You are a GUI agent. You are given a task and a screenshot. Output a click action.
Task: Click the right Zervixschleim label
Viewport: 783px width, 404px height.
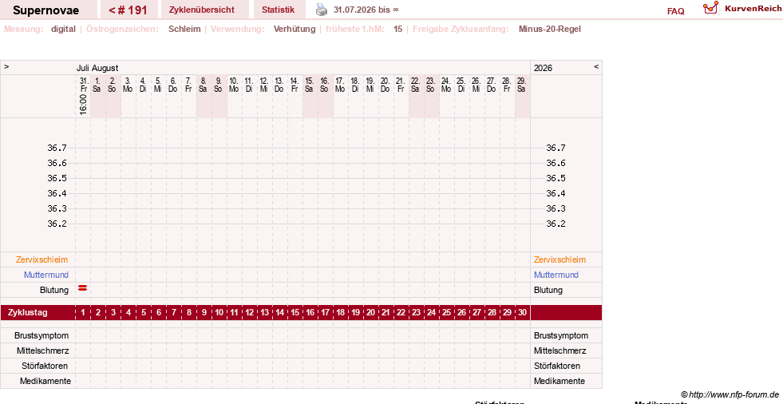pos(560,259)
